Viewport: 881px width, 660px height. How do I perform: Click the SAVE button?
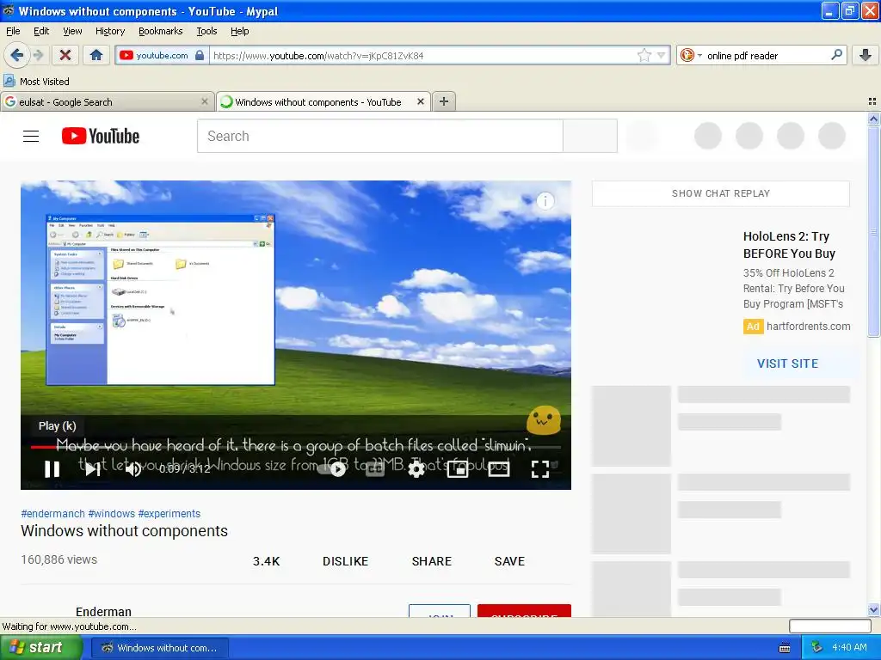[x=509, y=561]
